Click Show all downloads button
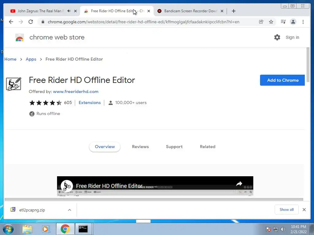 pyautogui.click(x=287, y=209)
